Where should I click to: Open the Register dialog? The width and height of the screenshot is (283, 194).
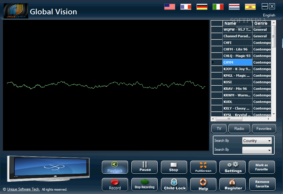click(233, 184)
